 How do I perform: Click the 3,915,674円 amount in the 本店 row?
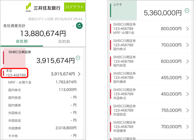point(63,74)
